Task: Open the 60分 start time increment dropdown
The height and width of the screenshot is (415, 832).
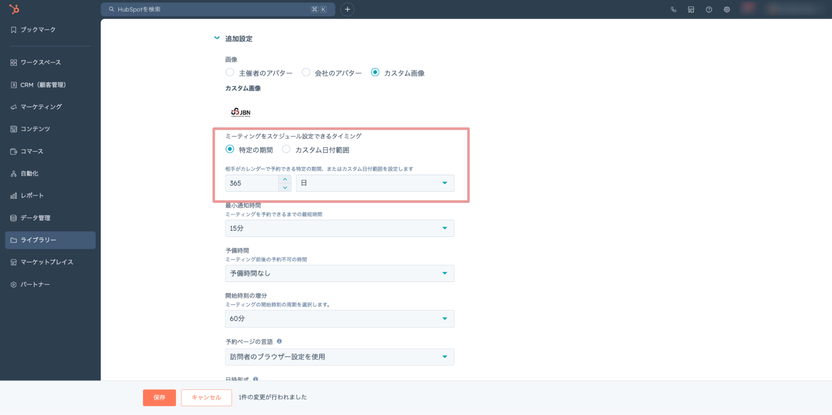Action: coord(340,319)
